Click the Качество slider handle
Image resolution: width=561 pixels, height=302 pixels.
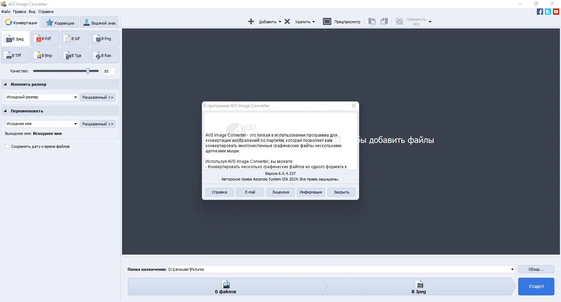pos(88,71)
